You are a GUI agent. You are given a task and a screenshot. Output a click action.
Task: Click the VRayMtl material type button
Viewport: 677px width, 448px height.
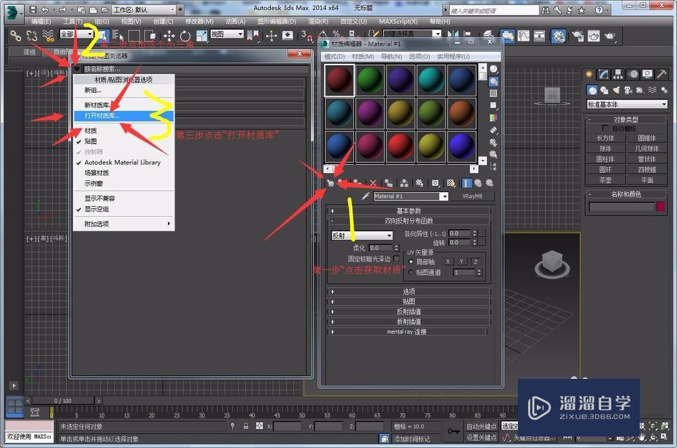[x=472, y=197]
